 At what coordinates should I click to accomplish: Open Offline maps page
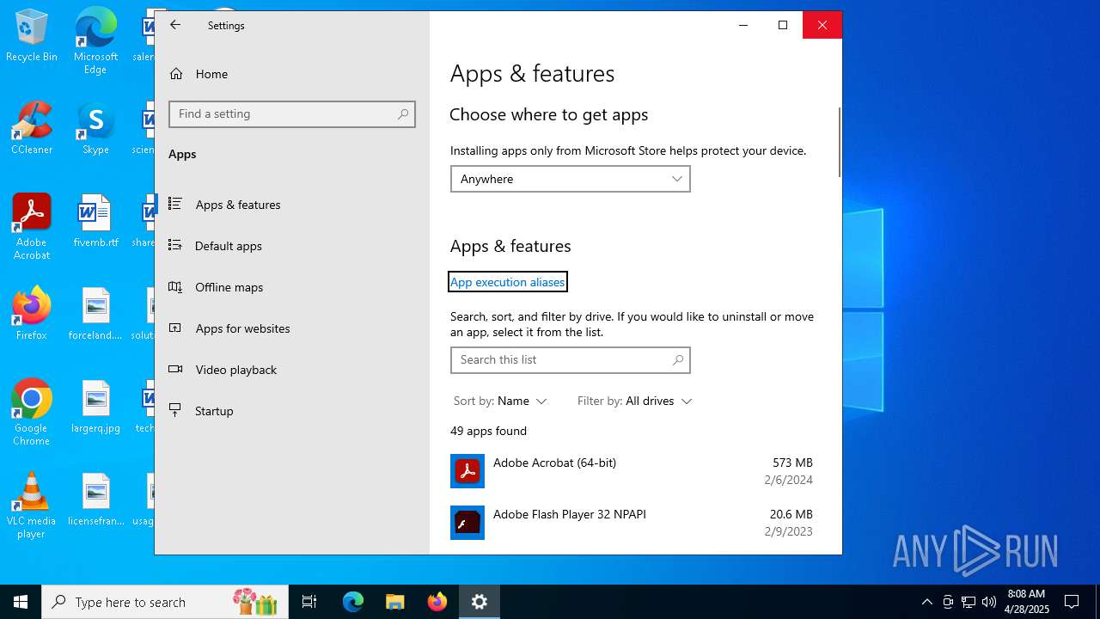tap(292, 287)
